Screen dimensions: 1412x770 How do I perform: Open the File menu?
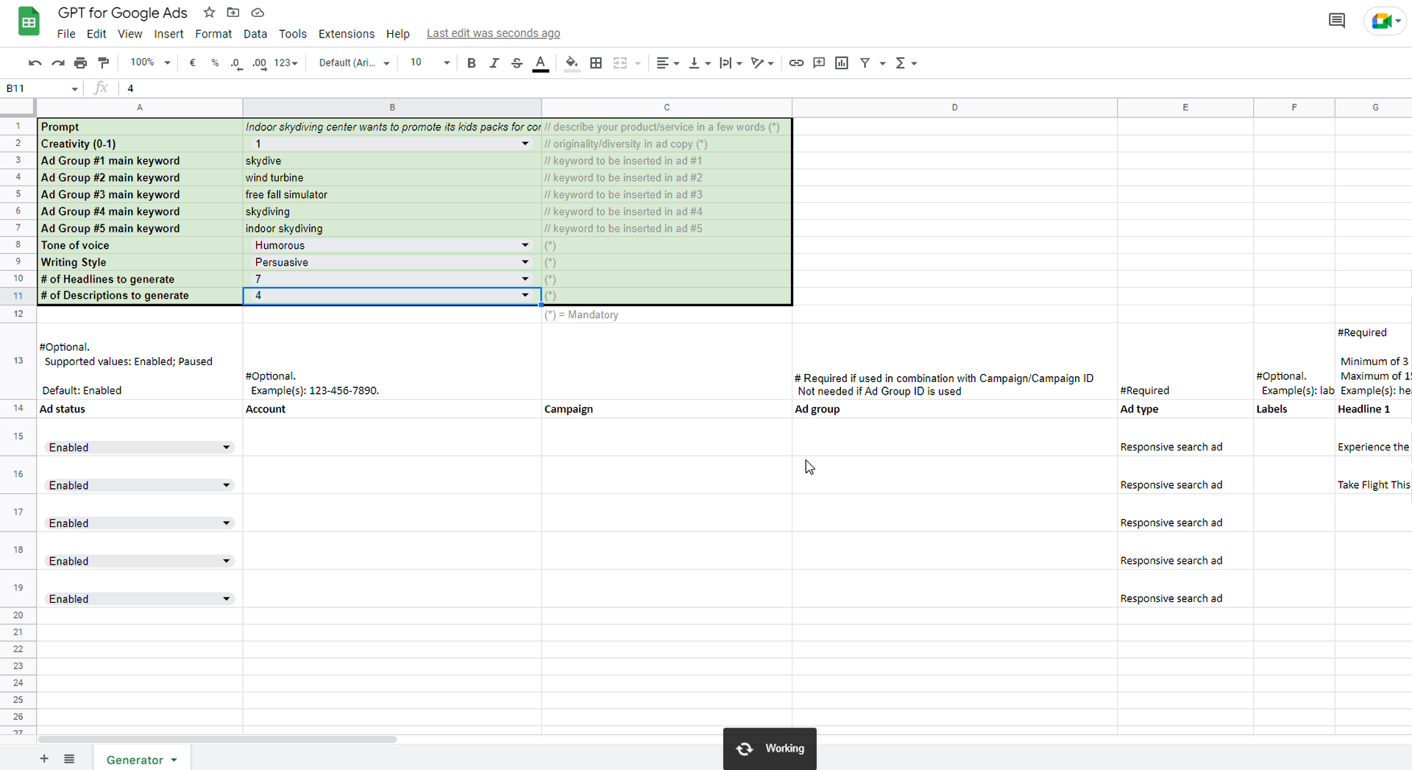[x=66, y=34]
